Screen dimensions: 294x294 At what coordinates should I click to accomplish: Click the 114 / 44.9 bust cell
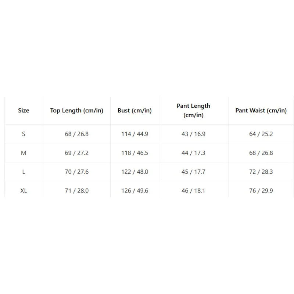pos(135,134)
